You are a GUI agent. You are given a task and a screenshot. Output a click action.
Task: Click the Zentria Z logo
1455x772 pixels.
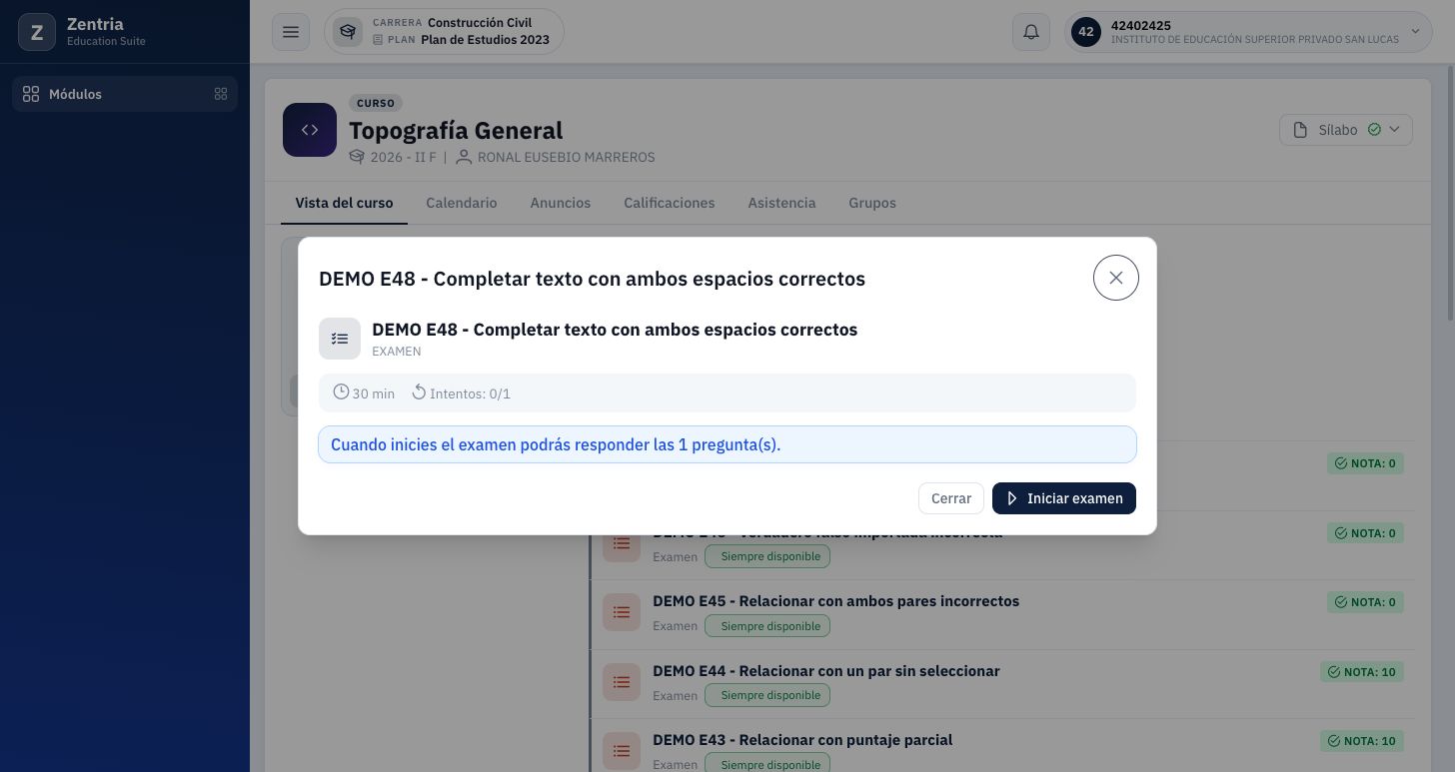[x=37, y=32]
